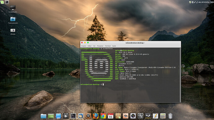
Task: Click the 'RAM: 1535MiB / 32097MiB' line
Action: tap(125, 79)
